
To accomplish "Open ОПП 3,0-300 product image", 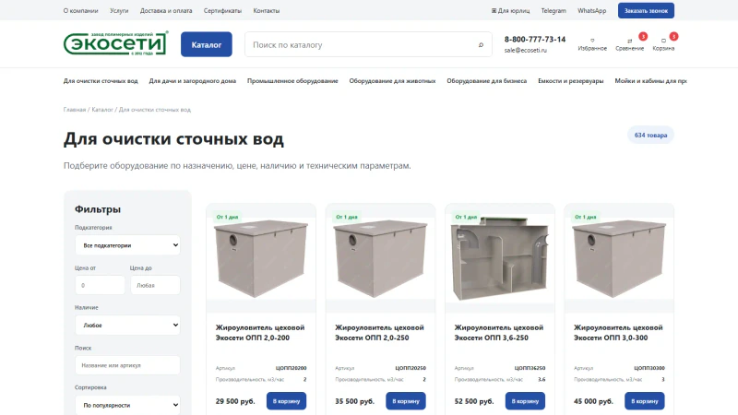I will (x=619, y=259).
